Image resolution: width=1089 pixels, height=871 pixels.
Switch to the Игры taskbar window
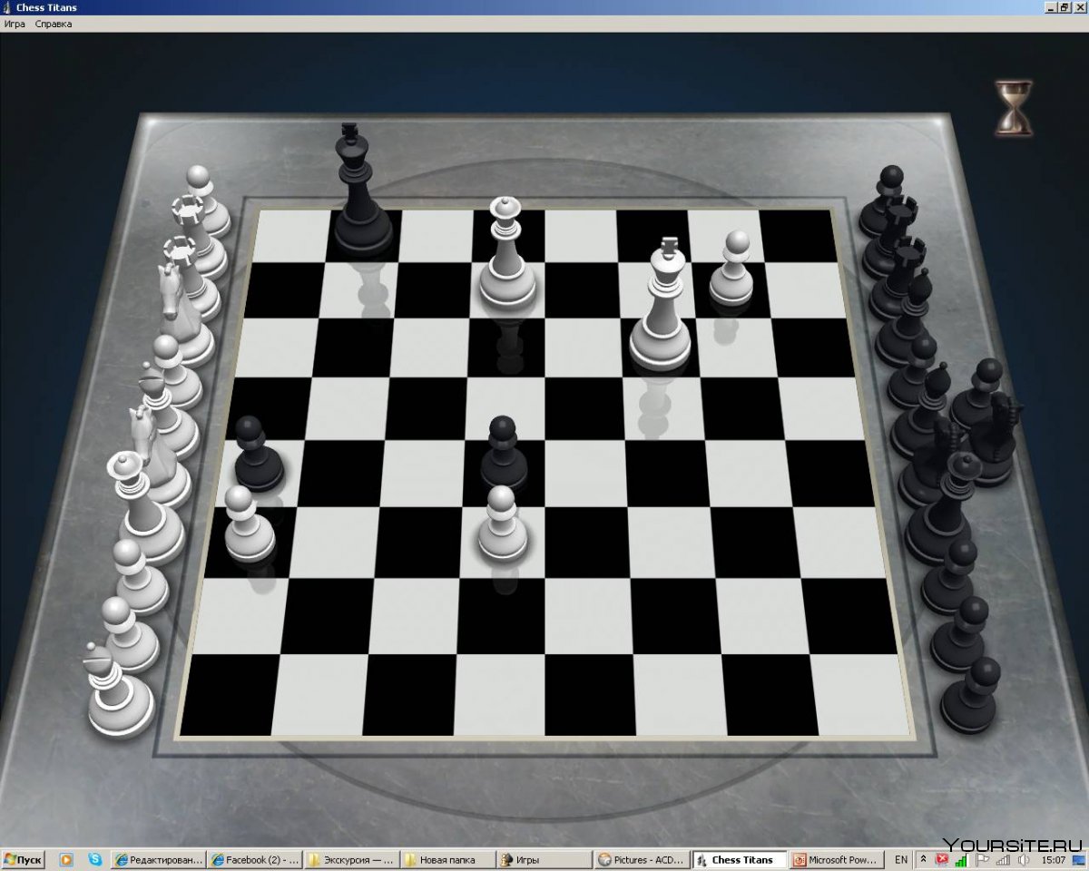pyautogui.click(x=546, y=860)
